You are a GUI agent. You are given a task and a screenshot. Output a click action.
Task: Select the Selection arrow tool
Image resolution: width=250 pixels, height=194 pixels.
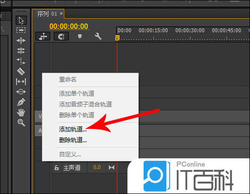21,21
